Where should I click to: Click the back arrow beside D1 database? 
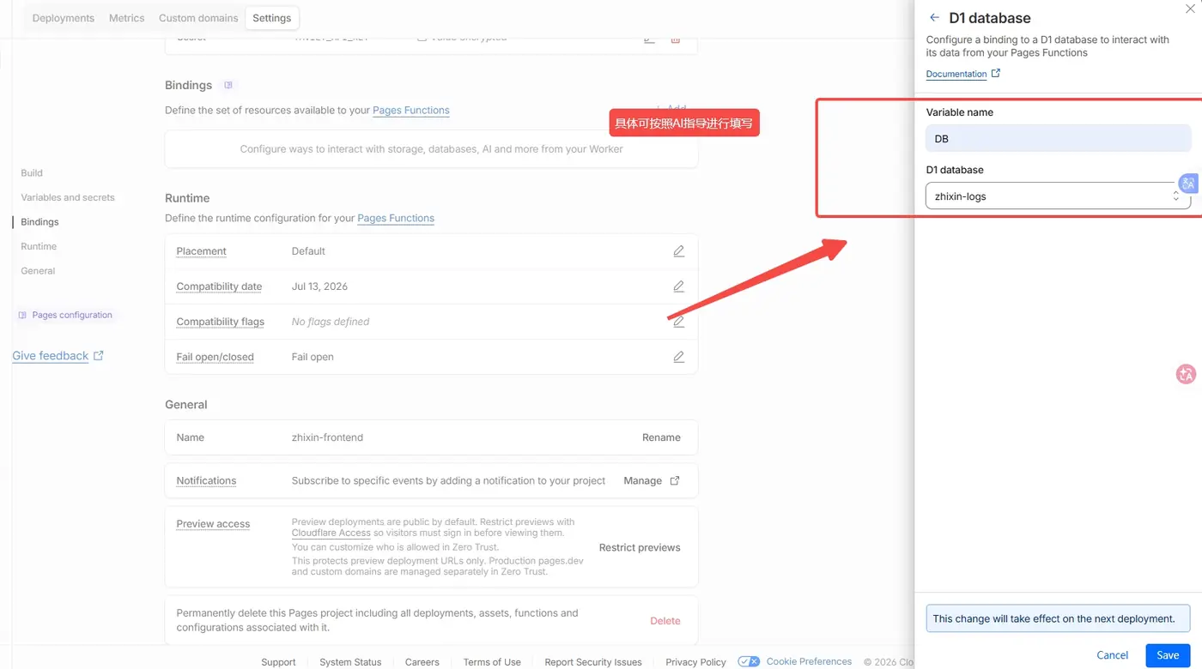click(934, 18)
